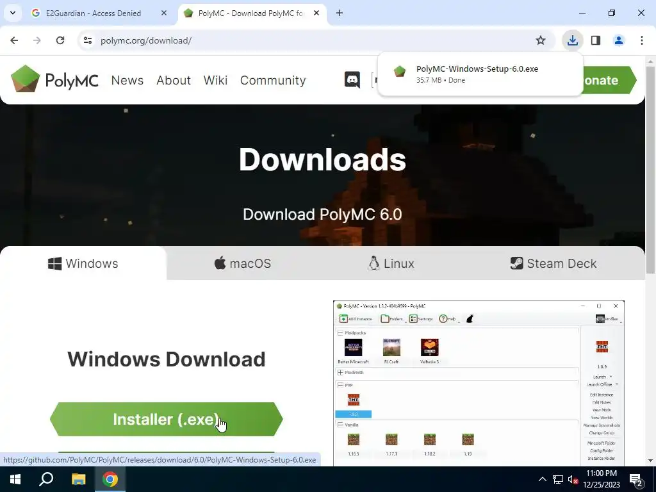Click the network icon in the system tray
This screenshot has width=656, height=492.
558,479
